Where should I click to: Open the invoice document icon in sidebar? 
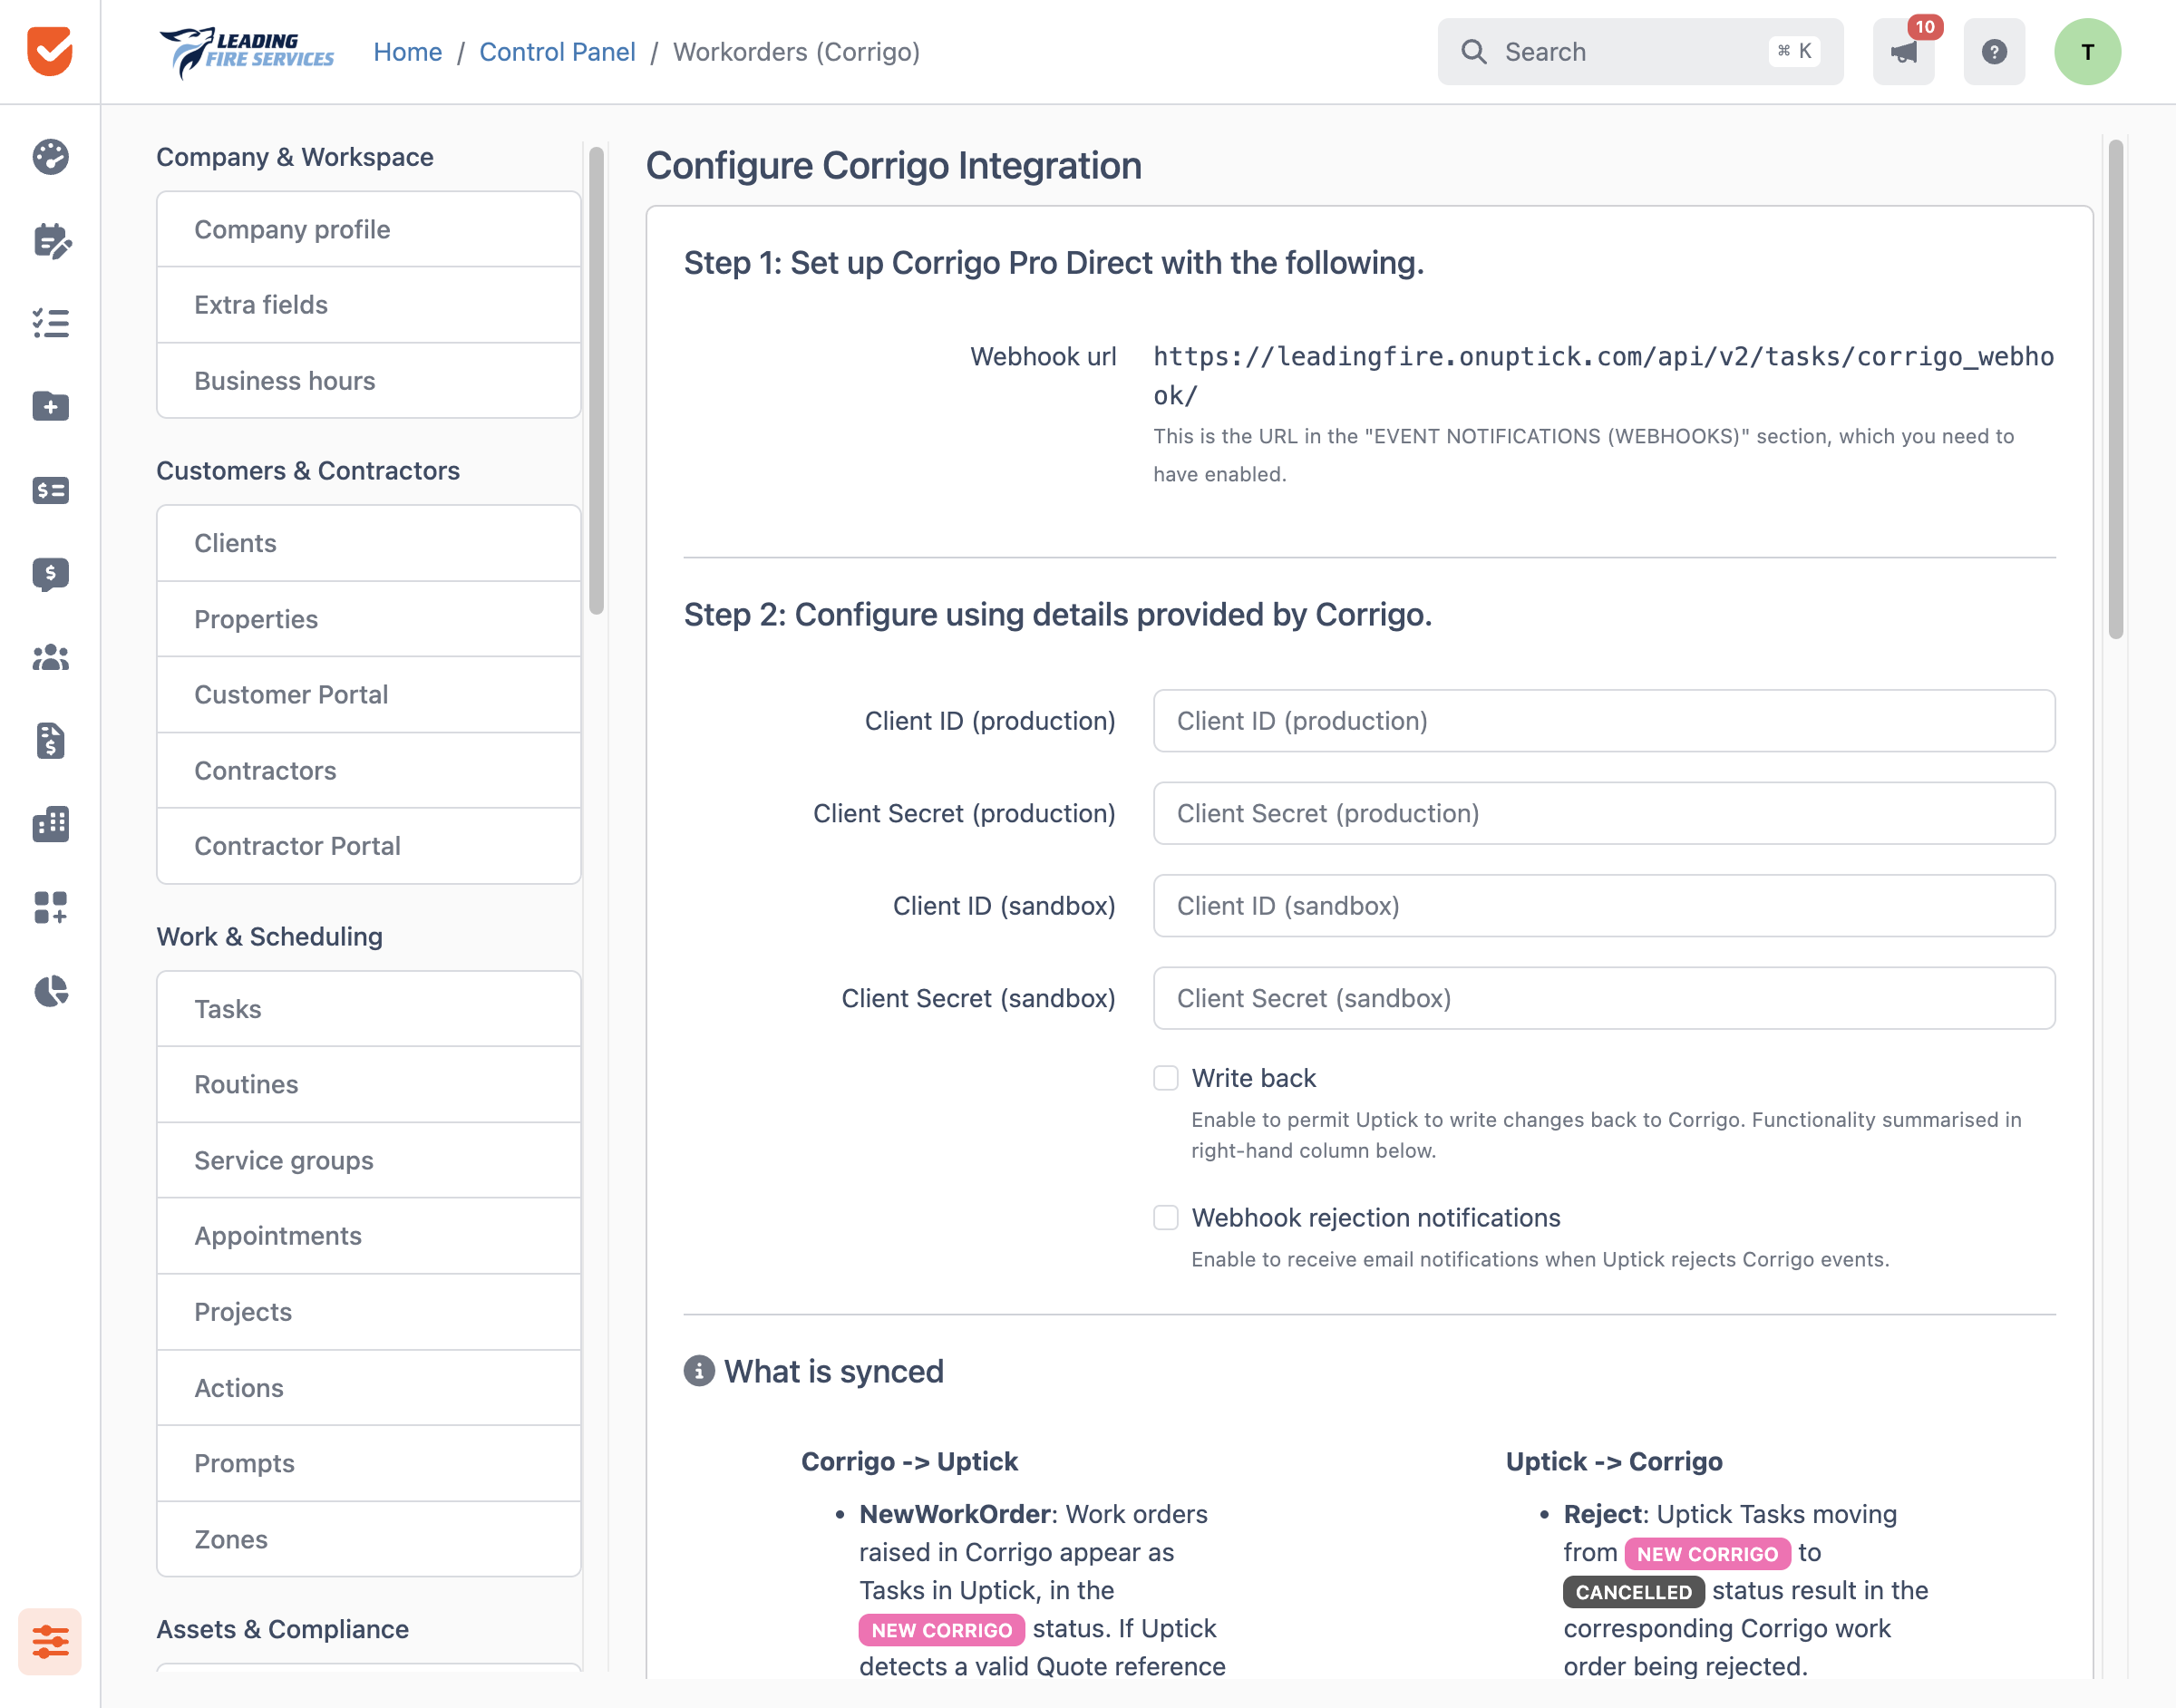click(50, 741)
